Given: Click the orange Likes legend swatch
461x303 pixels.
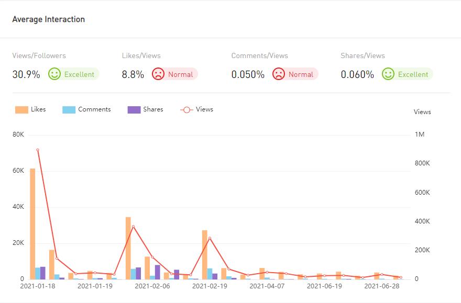Looking at the screenshot, I should point(21,110).
